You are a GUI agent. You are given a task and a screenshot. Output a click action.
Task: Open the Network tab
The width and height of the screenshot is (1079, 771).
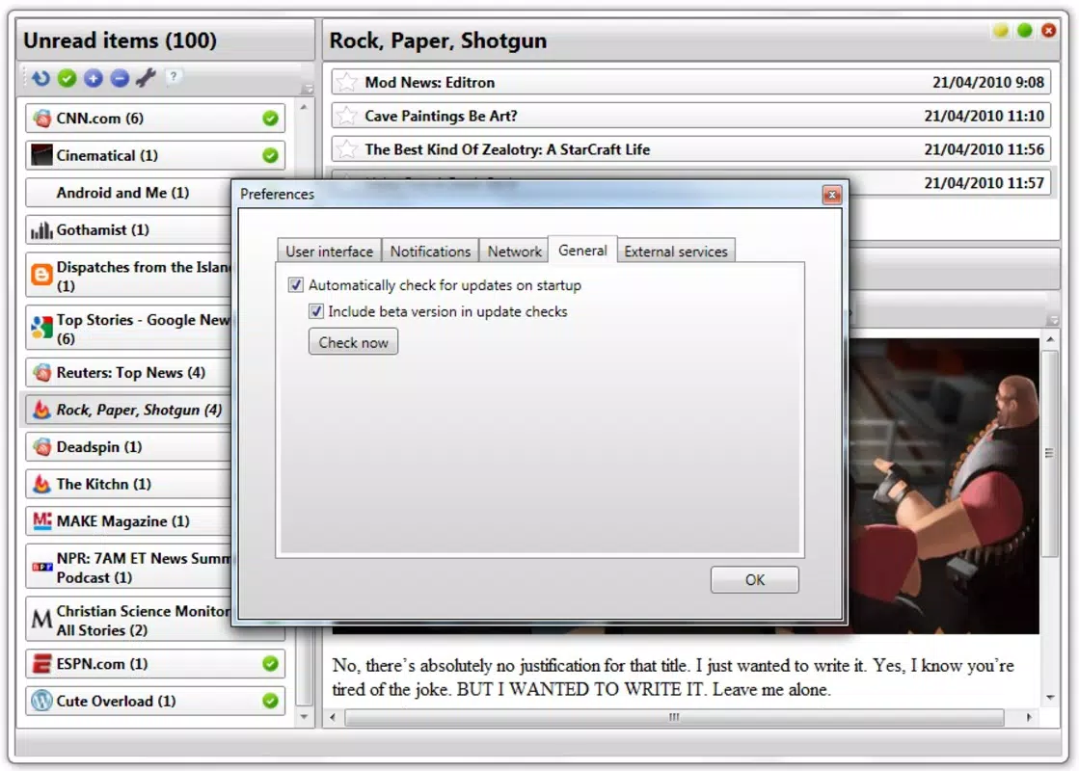(x=514, y=252)
